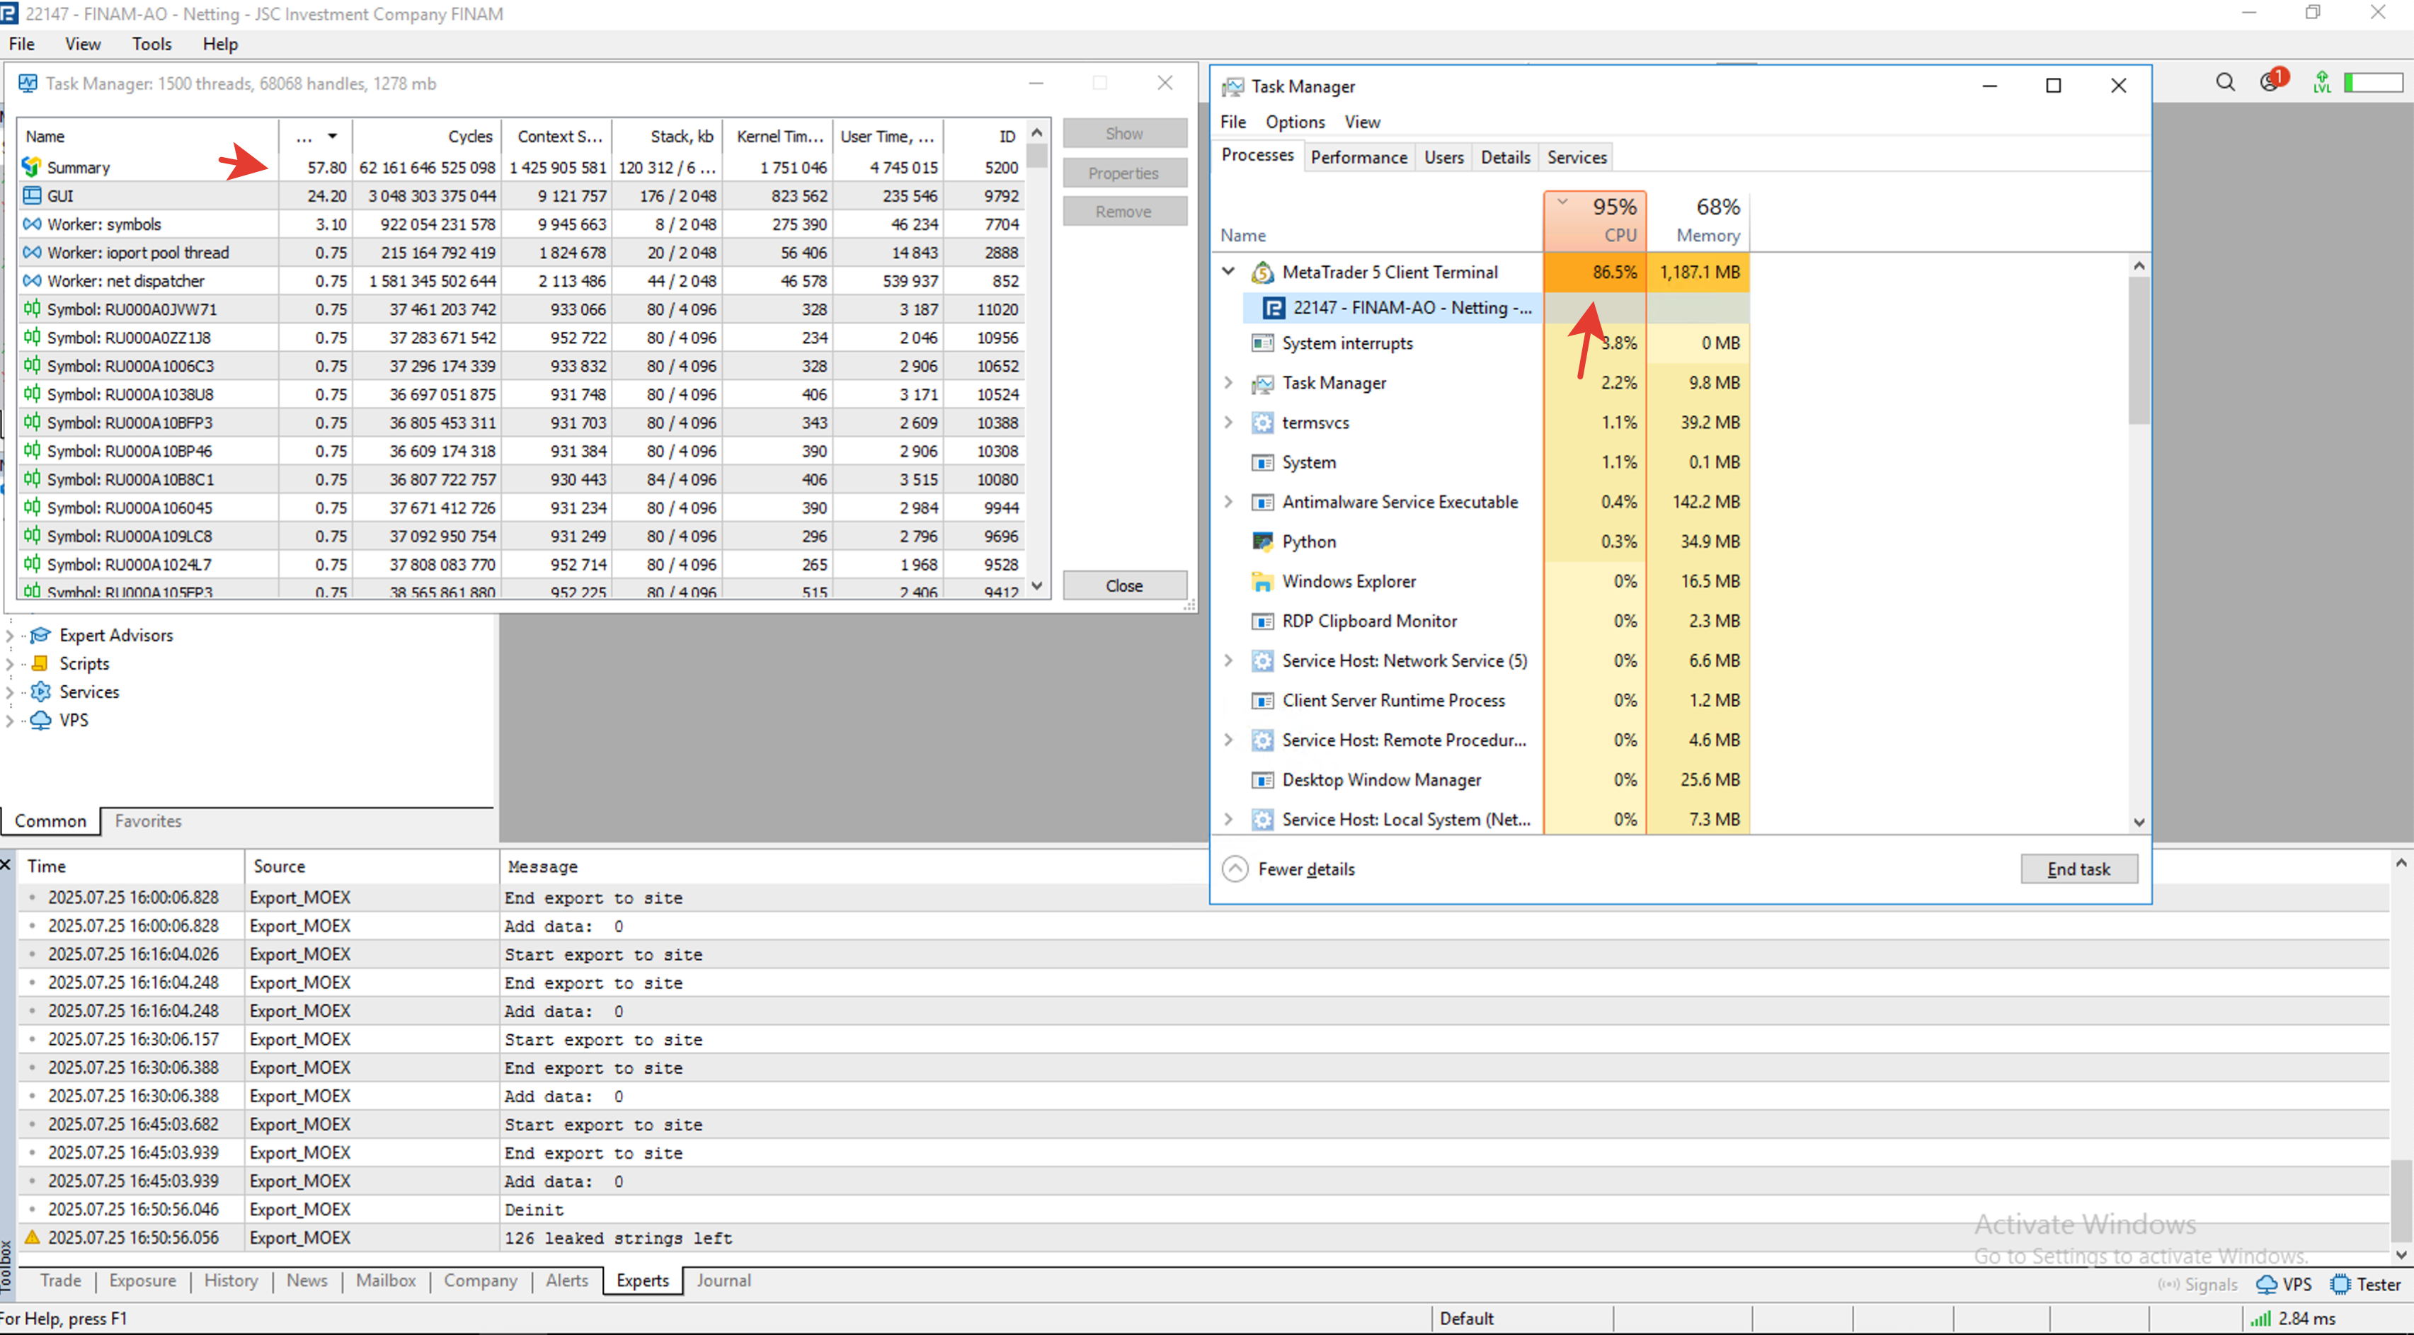Click the search magnifier icon
This screenshot has height=1335, width=2414.
(2225, 82)
